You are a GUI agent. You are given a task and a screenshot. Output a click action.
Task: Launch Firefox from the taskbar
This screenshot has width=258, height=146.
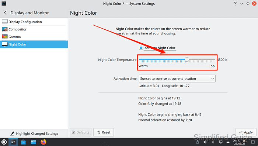43,142
